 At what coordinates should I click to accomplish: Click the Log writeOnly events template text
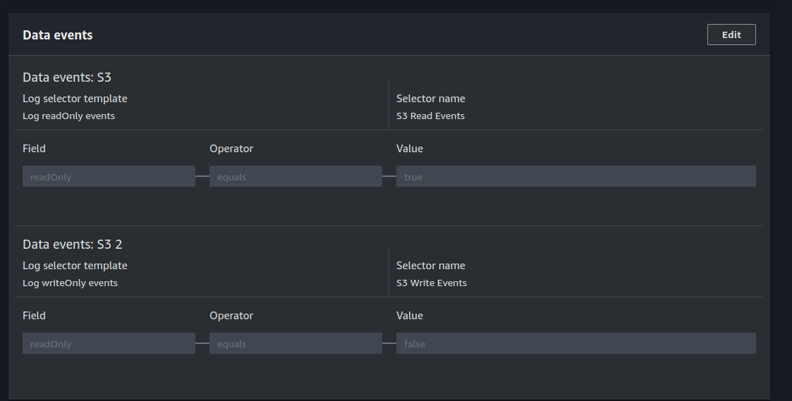pos(70,283)
